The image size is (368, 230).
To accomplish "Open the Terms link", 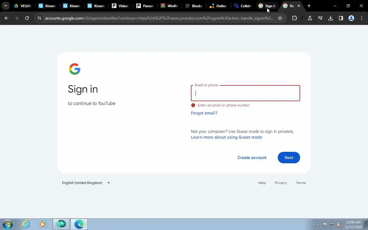I will [301, 183].
